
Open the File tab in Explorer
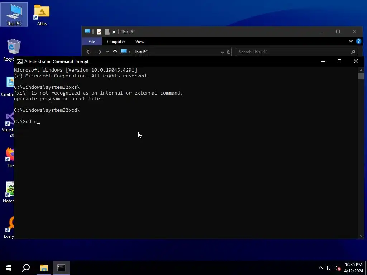(x=92, y=42)
